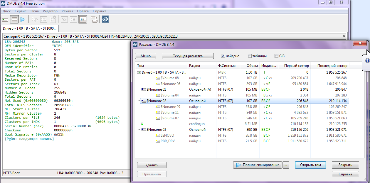The width and height of the screenshot is (370, 183).
Task: Enable the "таблицы" checkbox
Action: pyautogui.click(x=250, y=56)
